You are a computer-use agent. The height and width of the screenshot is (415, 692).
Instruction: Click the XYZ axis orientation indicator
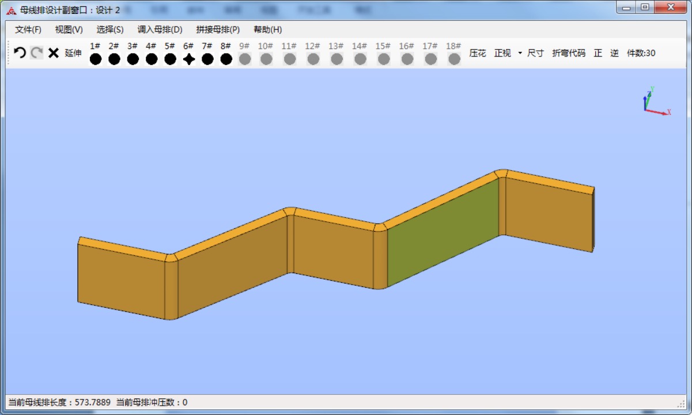click(654, 103)
